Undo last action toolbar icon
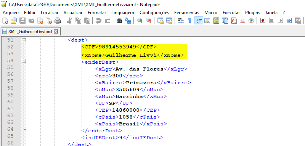 tap(98, 21)
